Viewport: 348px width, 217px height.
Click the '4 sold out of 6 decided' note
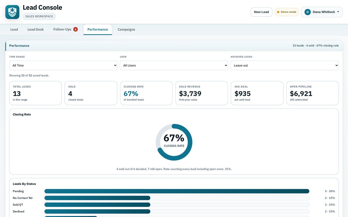pyautogui.click(x=174, y=169)
